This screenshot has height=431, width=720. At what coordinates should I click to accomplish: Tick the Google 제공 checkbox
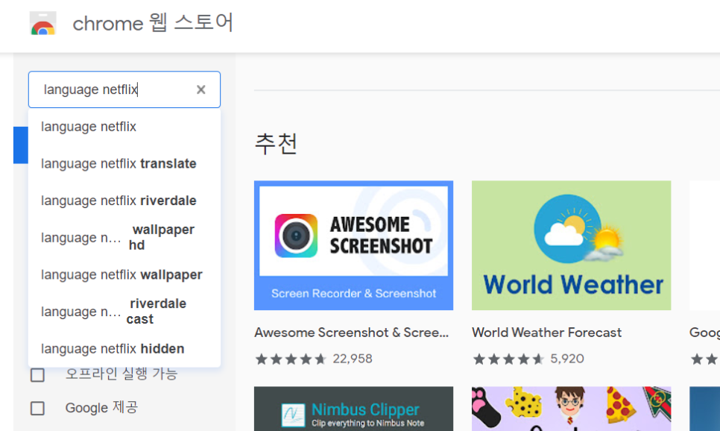[x=38, y=408]
